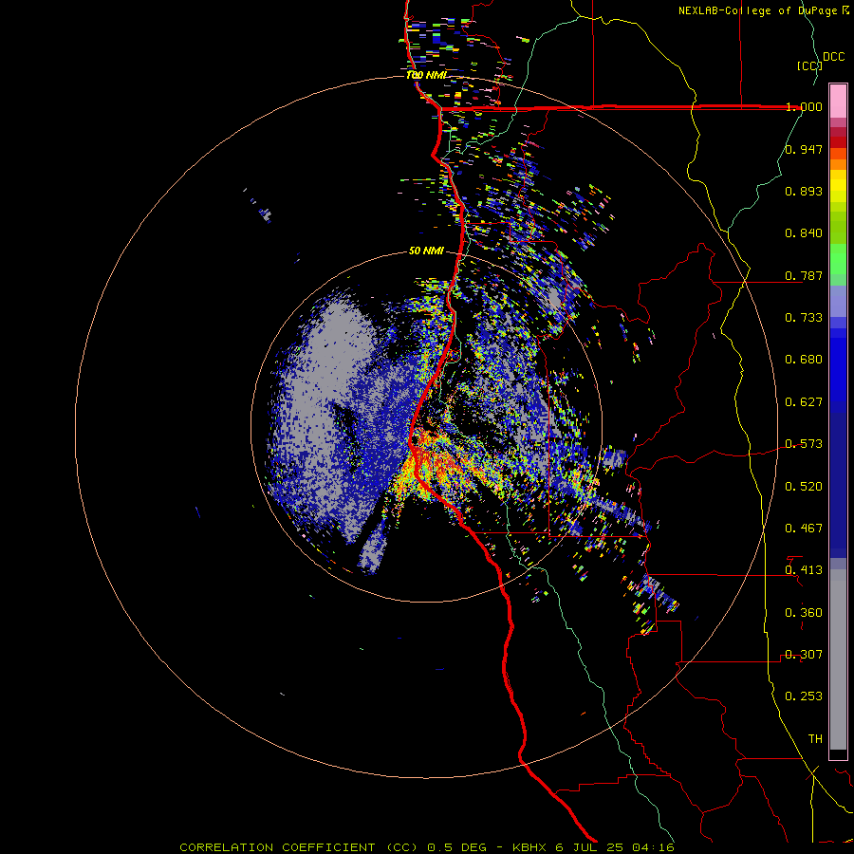Click the 0.5 DEG elevation text
854x854 pixels.
click(456, 847)
